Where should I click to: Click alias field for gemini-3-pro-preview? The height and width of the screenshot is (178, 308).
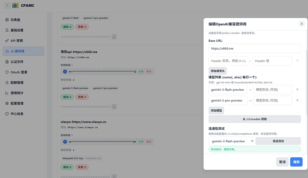click(273, 100)
